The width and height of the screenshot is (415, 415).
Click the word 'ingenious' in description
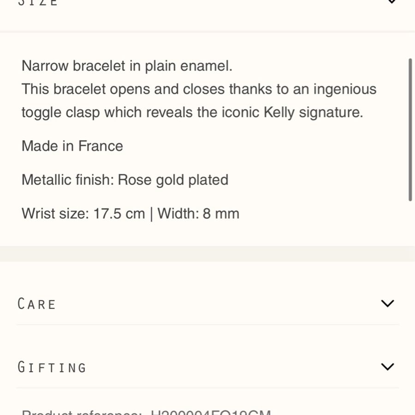(x=345, y=89)
